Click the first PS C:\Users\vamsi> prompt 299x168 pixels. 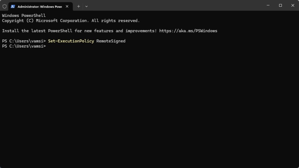[x=24, y=41]
